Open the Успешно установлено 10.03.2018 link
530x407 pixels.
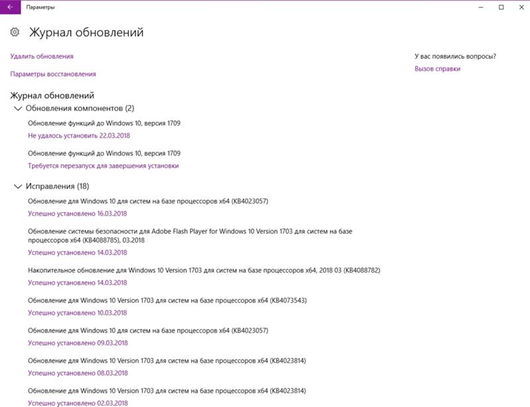coord(78,312)
